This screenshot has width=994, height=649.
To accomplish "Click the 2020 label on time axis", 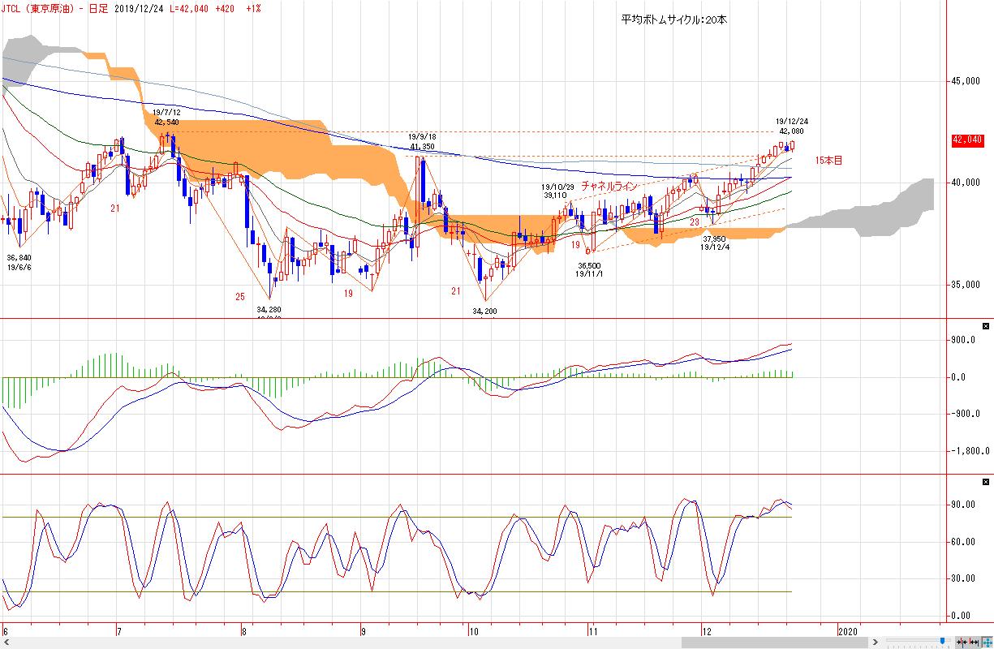I will [x=846, y=630].
